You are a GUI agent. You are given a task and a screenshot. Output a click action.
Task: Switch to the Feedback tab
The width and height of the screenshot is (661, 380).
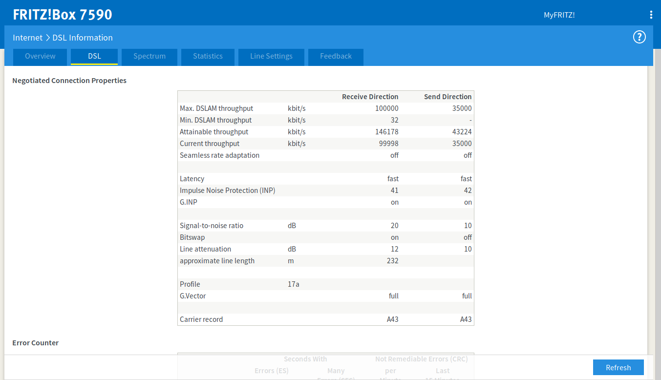[x=336, y=56]
